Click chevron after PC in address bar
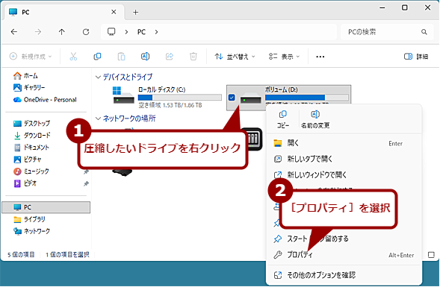Viewport: 440px width, 287px height. coord(156,32)
